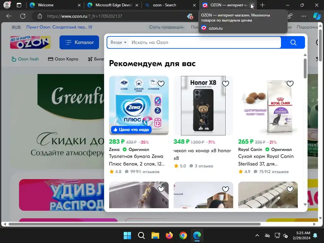
Task: Click the recommendations panel scrollbar thumb
Action: click(x=305, y=68)
